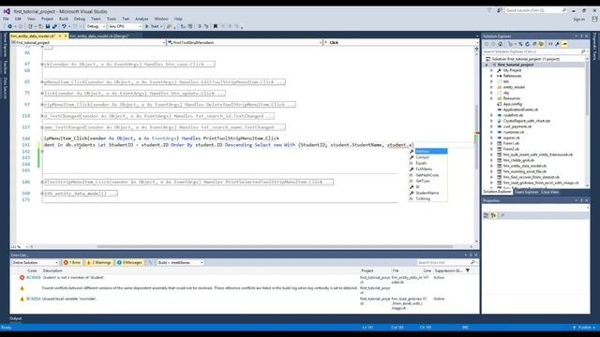Open the Any CPU platform dropdown
This screenshot has width=600, height=337.
tap(125, 26)
